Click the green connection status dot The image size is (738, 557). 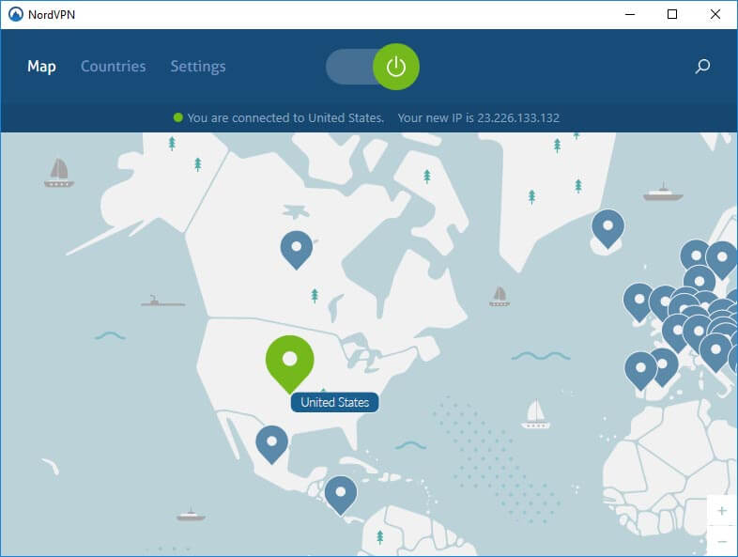pyautogui.click(x=177, y=117)
